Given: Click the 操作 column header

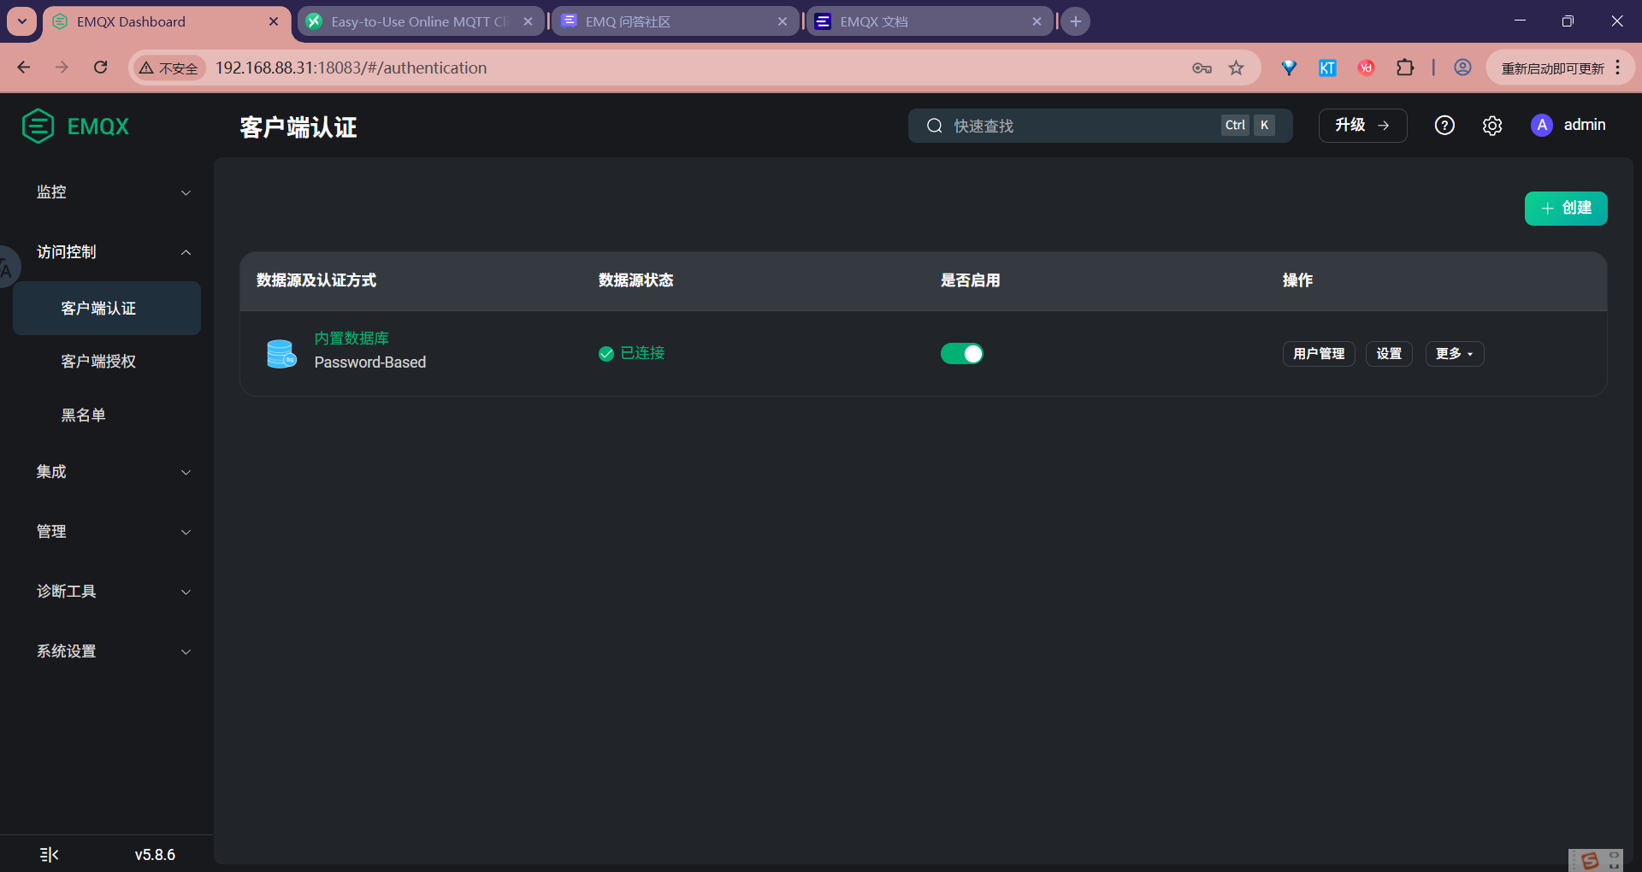Looking at the screenshot, I should coord(1297,280).
